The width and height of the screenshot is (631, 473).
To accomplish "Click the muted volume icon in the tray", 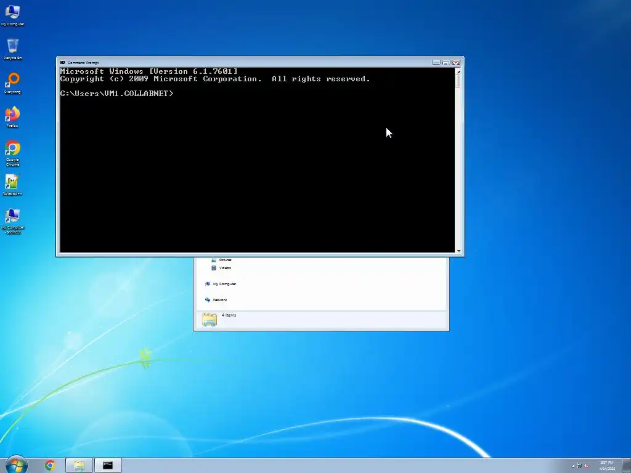I will click(587, 466).
